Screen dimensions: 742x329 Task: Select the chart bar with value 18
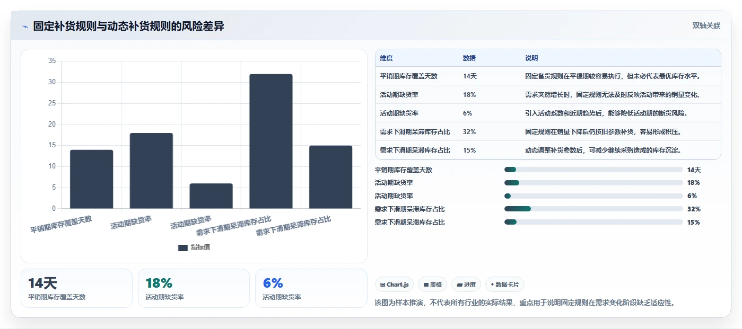click(x=151, y=171)
